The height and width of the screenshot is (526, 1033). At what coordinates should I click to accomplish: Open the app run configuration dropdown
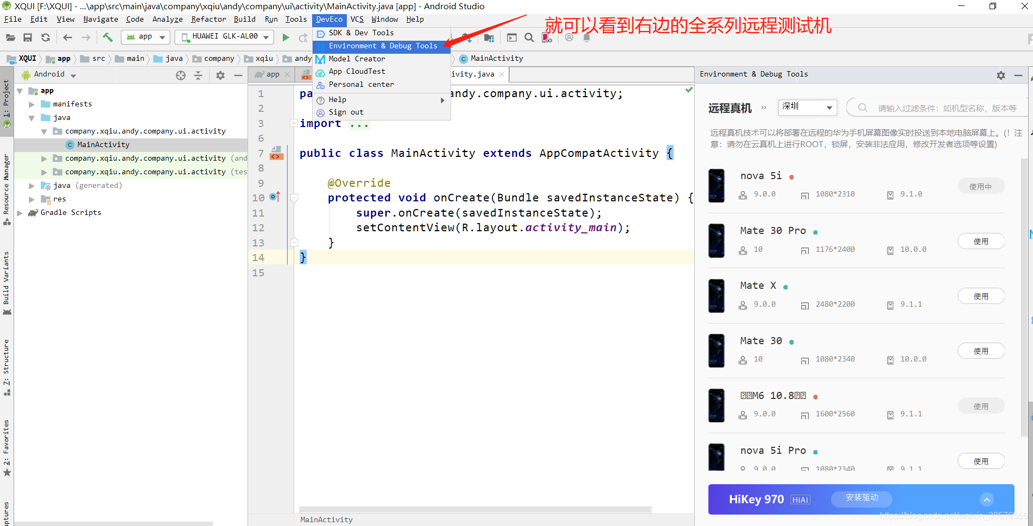(x=146, y=37)
